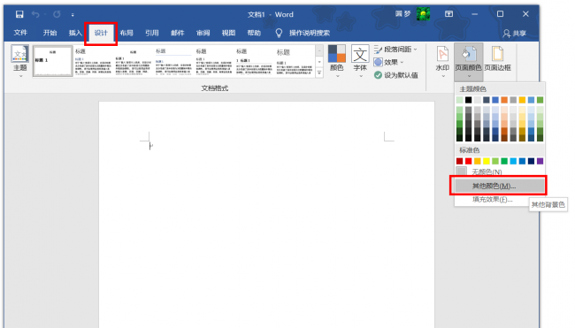
Task: Switch to the 开始 Home tab
Action: click(x=50, y=33)
